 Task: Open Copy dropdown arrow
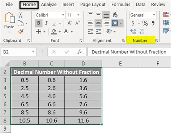(x=26, y=23)
